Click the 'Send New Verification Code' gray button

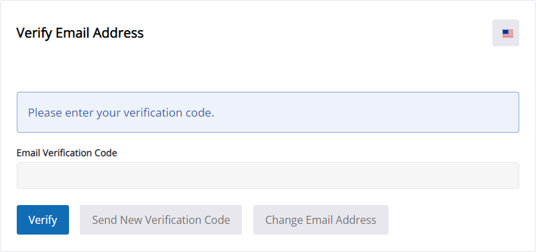(161, 220)
